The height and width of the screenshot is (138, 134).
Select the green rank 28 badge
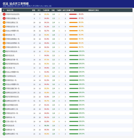pos(4,126)
